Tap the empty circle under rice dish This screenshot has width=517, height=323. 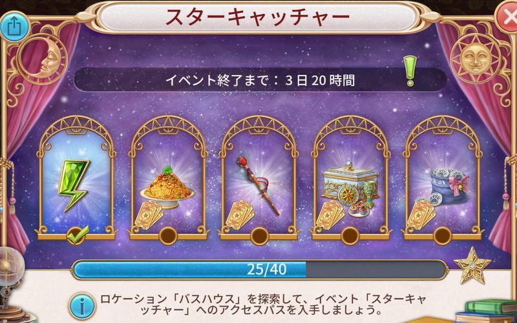click(x=168, y=236)
